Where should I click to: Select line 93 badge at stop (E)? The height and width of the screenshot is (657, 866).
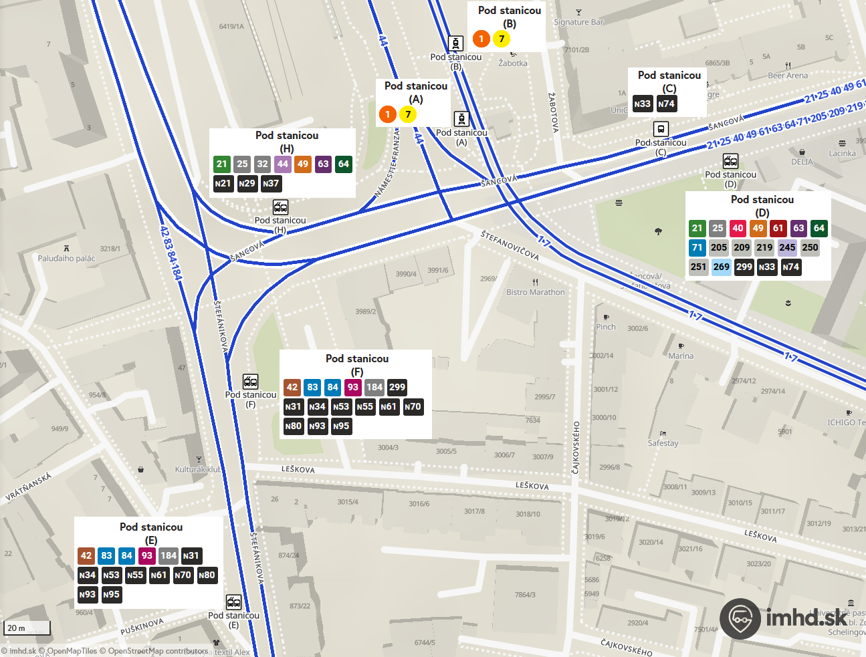click(x=147, y=555)
